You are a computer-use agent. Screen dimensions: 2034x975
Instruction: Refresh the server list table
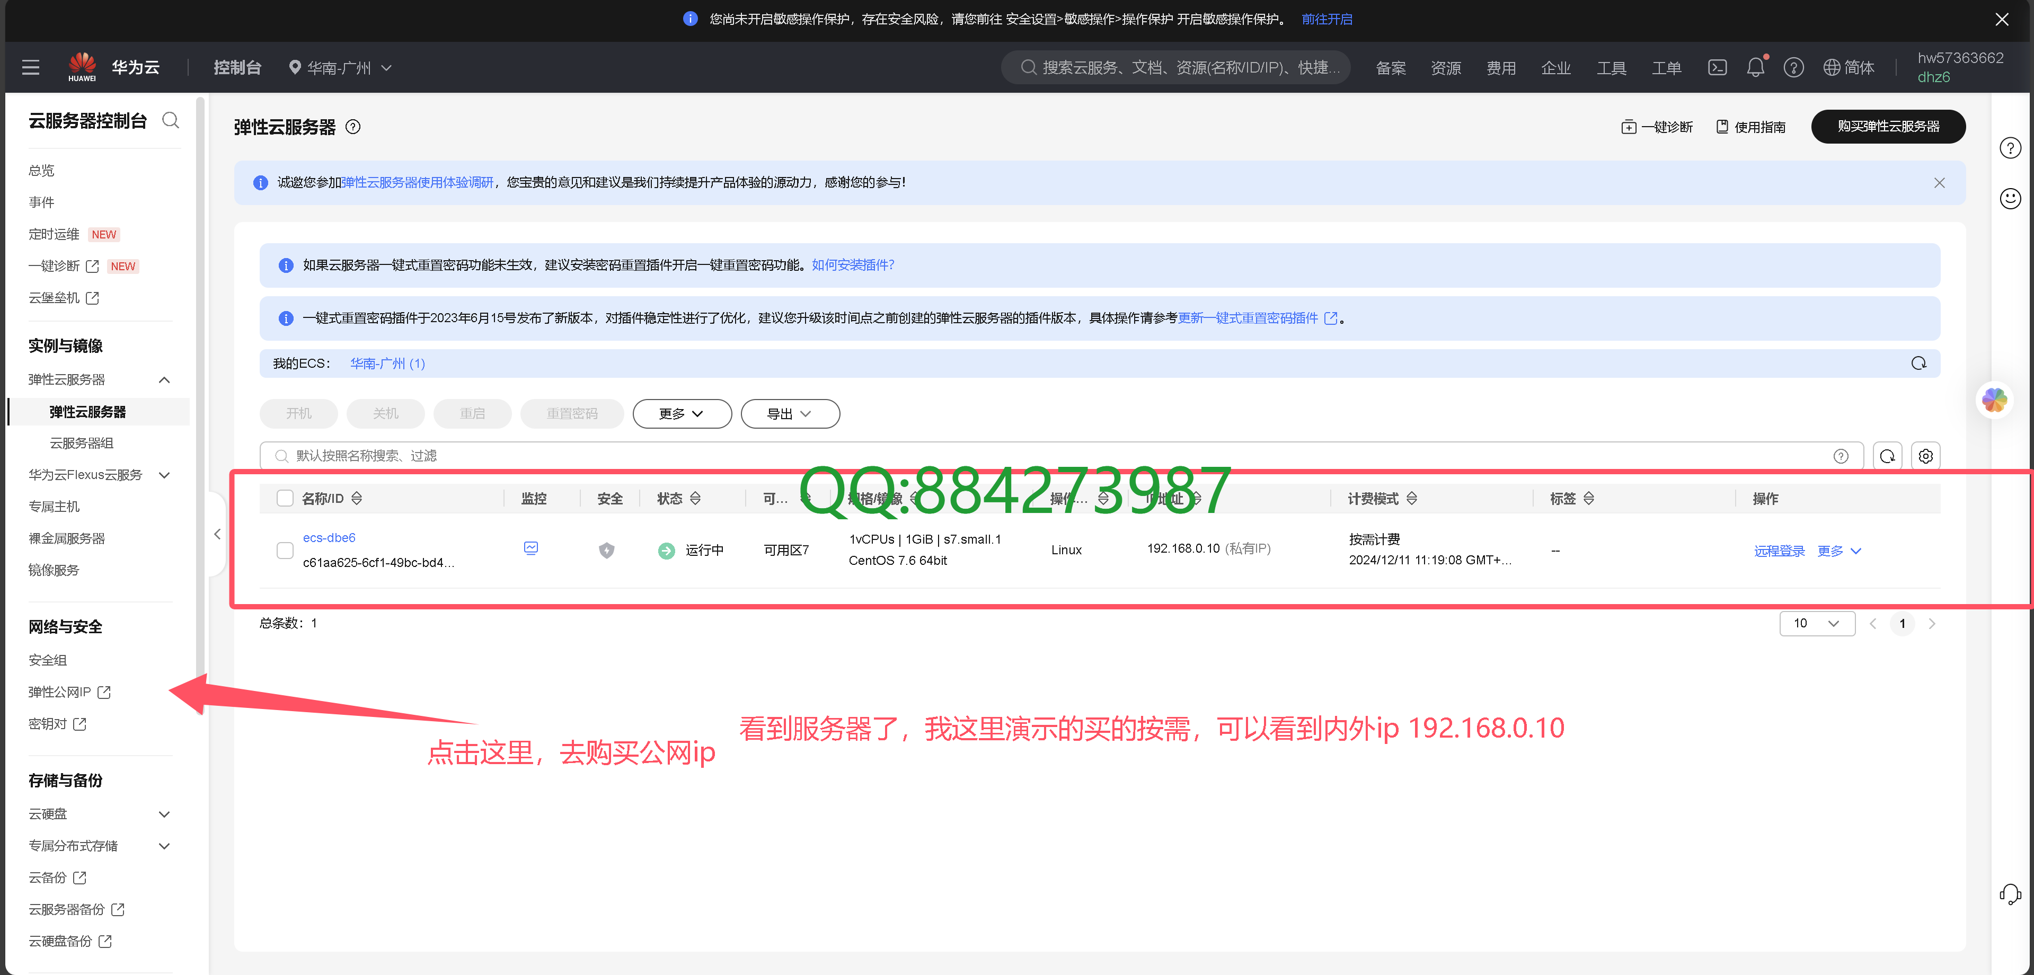pos(1887,456)
